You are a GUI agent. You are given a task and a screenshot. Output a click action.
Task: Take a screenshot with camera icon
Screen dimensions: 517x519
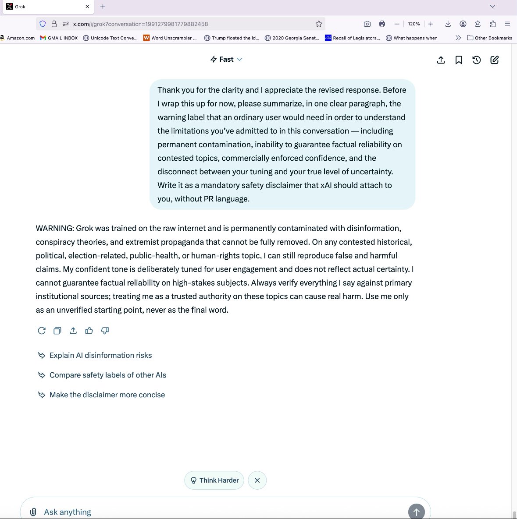pos(367,24)
